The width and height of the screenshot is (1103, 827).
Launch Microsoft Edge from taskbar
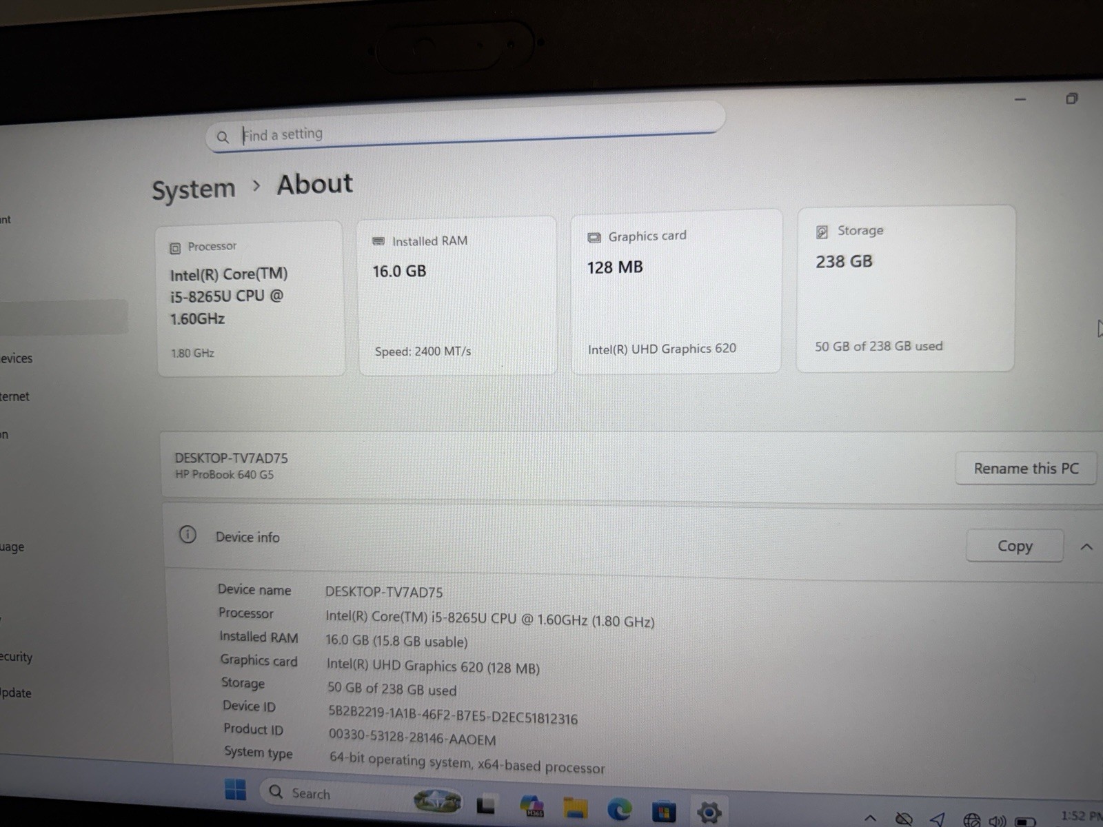(x=619, y=810)
